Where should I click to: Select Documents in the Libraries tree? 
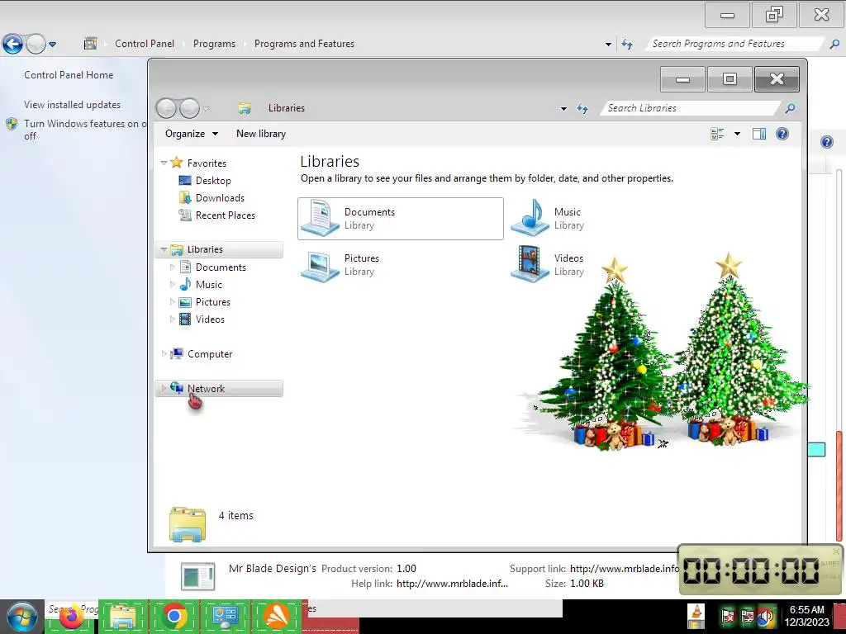coord(221,267)
